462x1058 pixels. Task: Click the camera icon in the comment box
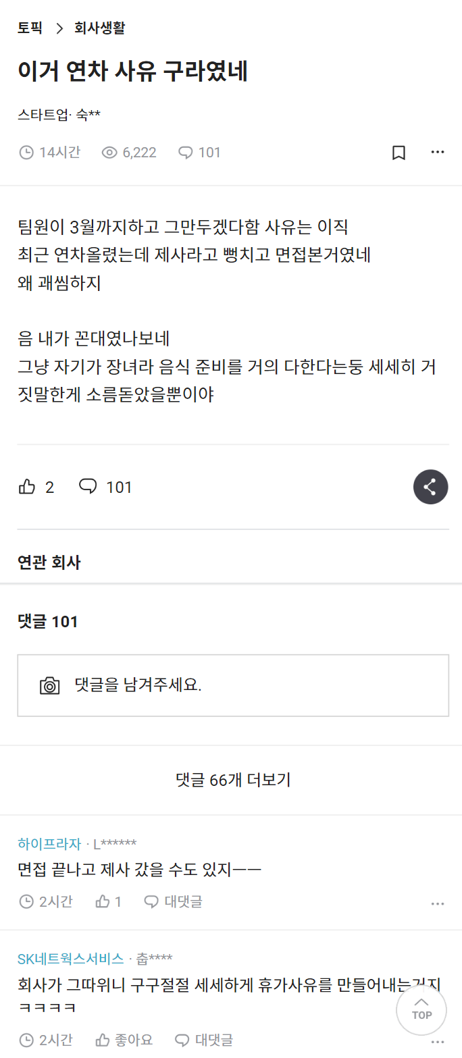point(49,685)
